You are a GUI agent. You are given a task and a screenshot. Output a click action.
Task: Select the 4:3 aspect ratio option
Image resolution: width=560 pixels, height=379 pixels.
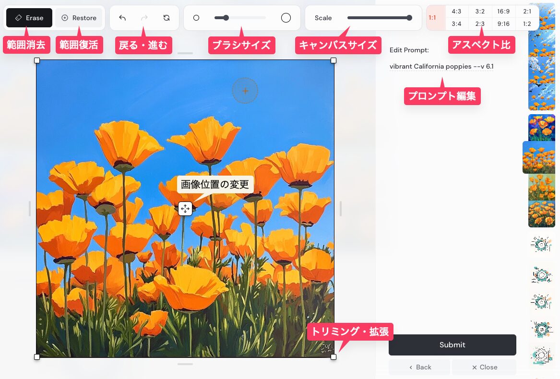[457, 12]
